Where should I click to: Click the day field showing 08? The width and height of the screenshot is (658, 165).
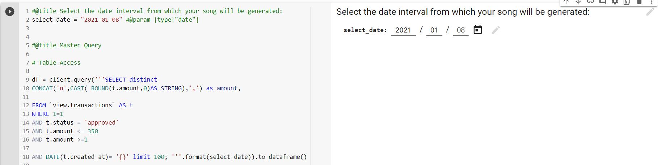pos(461,30)
